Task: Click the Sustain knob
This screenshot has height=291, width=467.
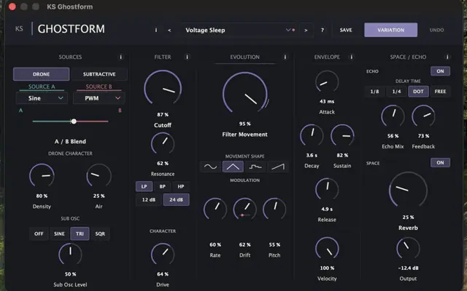Action: pos(342,135)
